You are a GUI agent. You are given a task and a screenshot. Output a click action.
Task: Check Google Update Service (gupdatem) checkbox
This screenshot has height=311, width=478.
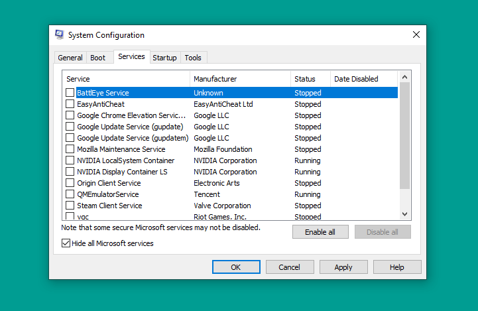(x=70, y=137)
